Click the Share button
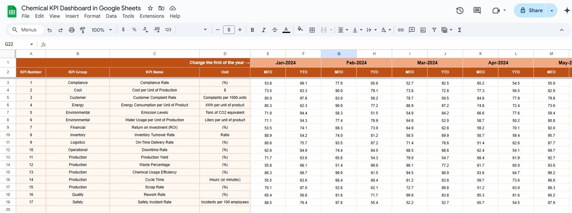 [530, 10]
